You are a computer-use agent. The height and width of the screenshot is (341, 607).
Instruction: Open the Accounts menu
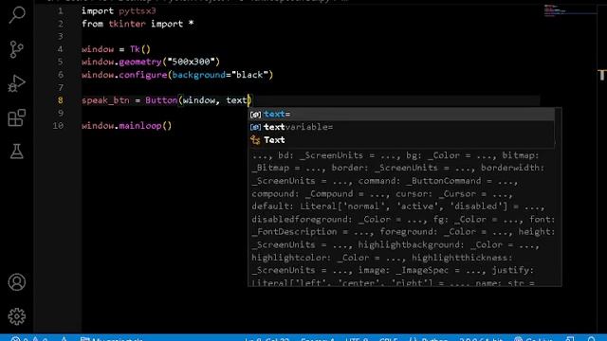(17, 282)
